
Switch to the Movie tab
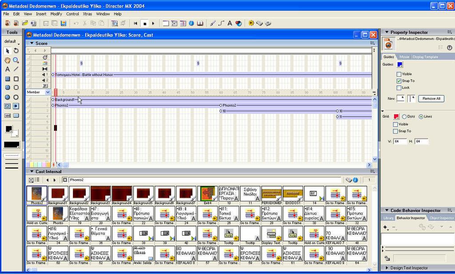404,57
